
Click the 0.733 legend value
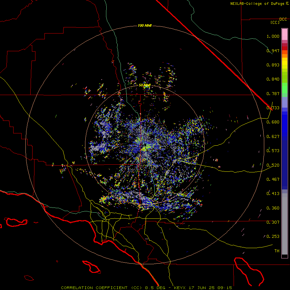point(273,108)
